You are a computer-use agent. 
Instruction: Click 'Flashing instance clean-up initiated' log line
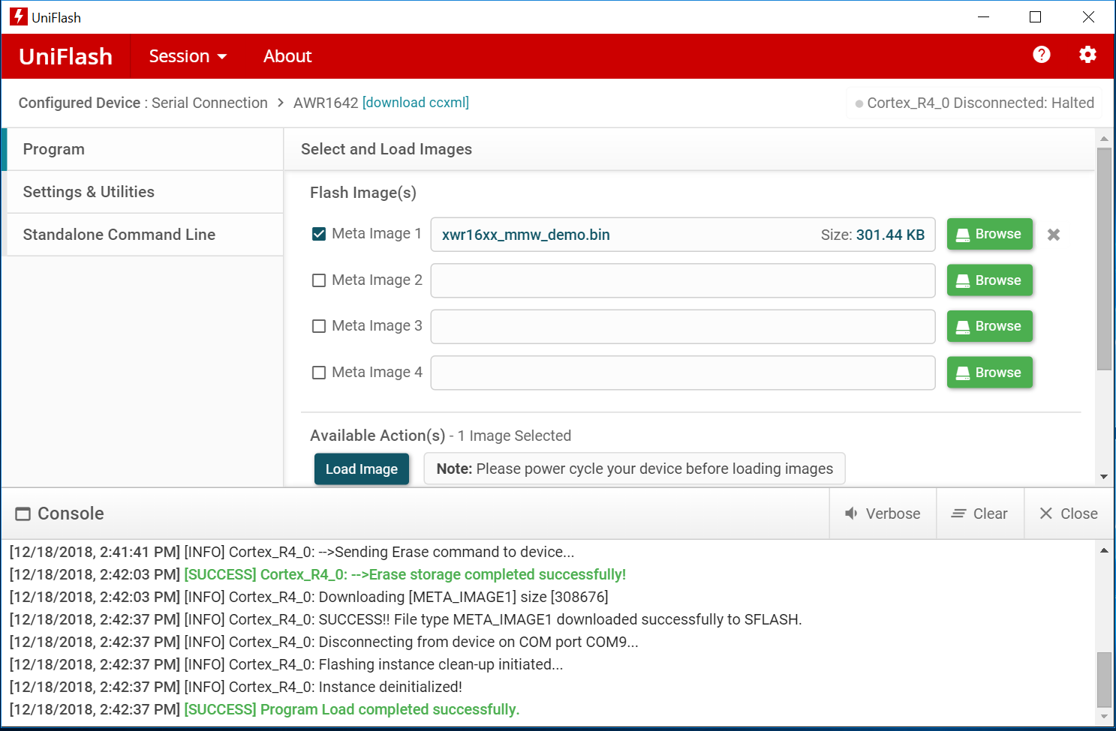click(x=286, y=664)
